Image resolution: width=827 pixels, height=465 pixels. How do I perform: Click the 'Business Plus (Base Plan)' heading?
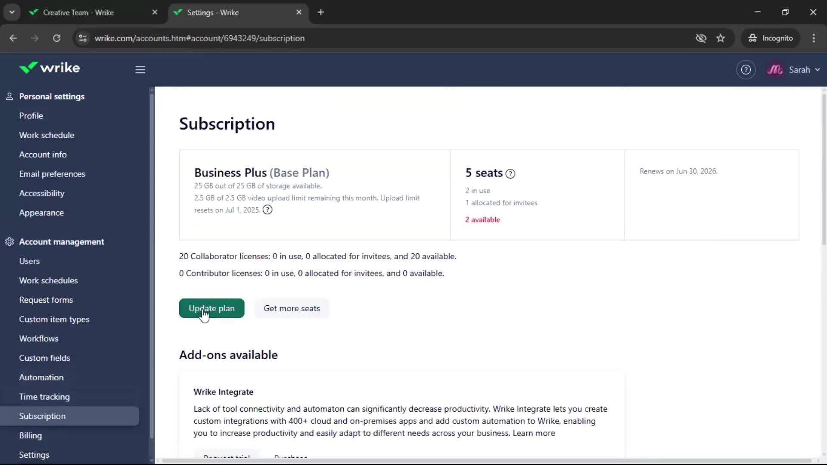(261, 173)
